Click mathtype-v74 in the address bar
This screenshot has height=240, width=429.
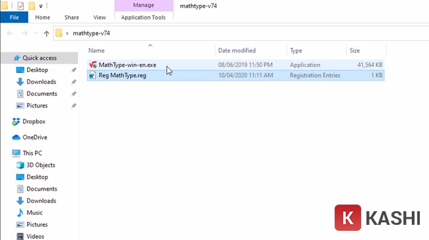click(91, 33)
